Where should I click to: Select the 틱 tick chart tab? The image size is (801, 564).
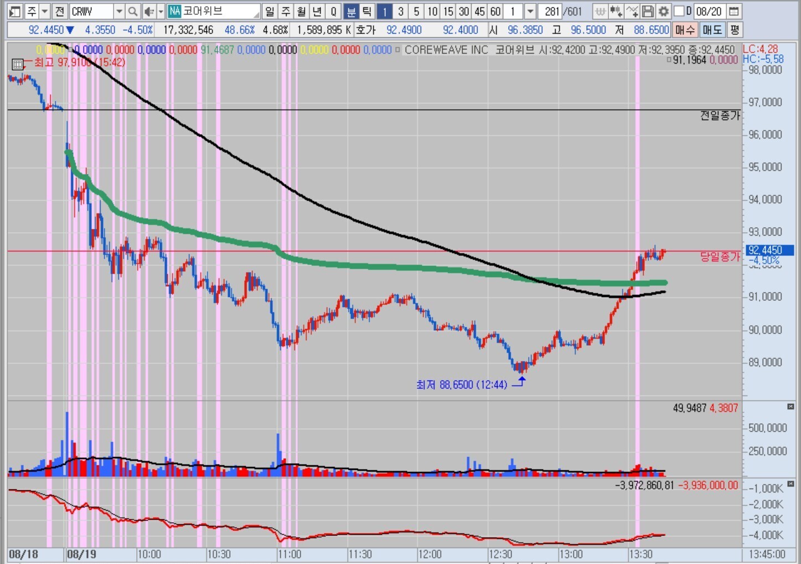tap(367, 11)
